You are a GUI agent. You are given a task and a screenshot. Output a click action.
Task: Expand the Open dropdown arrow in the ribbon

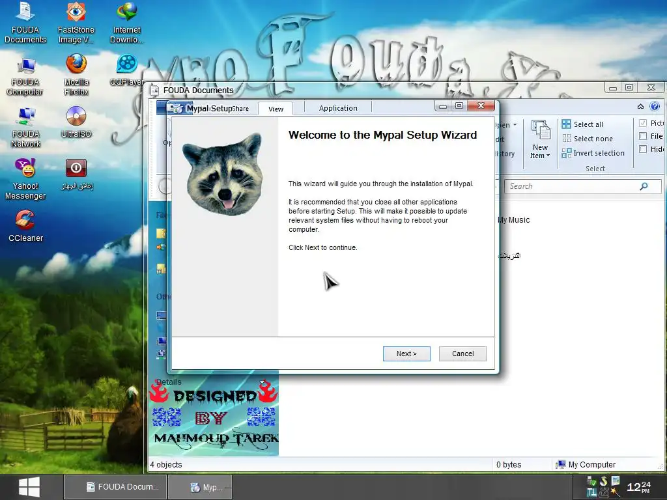pos(515,125)
